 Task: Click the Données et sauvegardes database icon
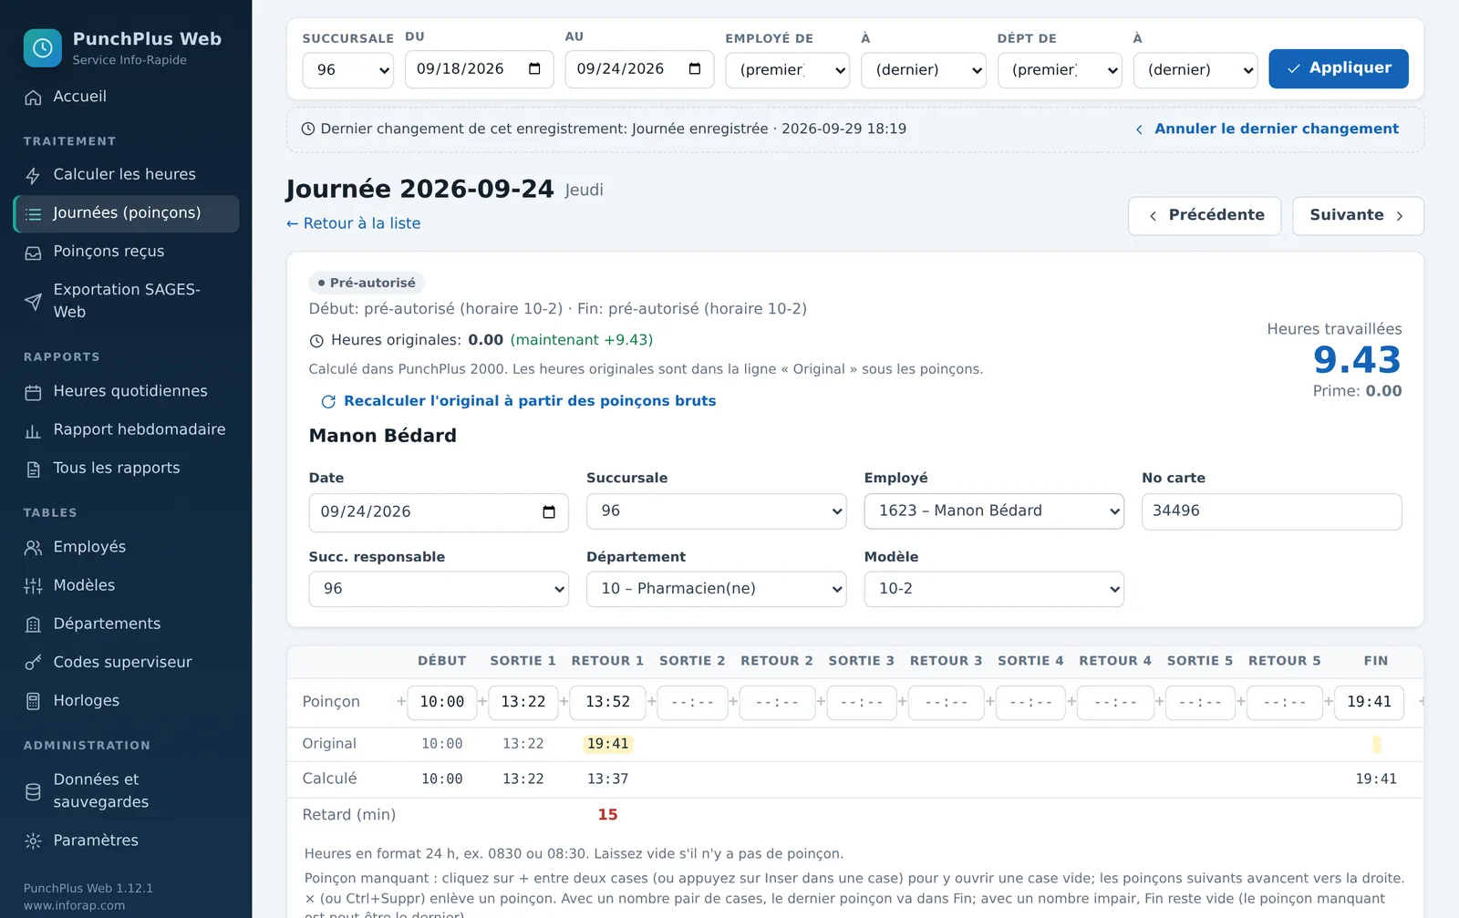click(x=33, y=792)
